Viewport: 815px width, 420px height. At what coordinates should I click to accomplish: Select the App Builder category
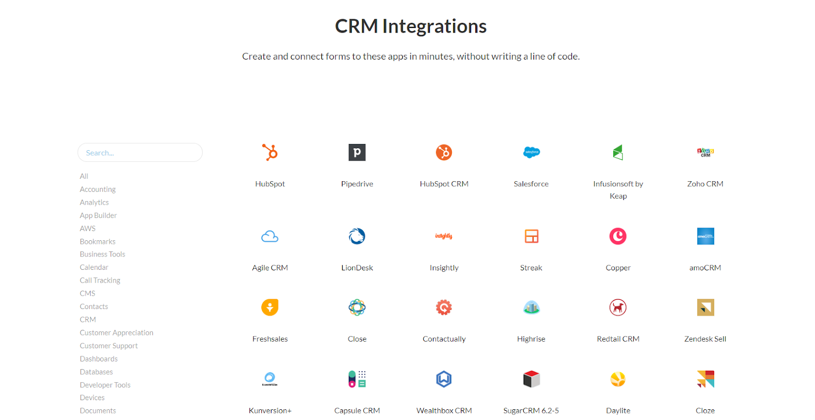coord(98,215)
